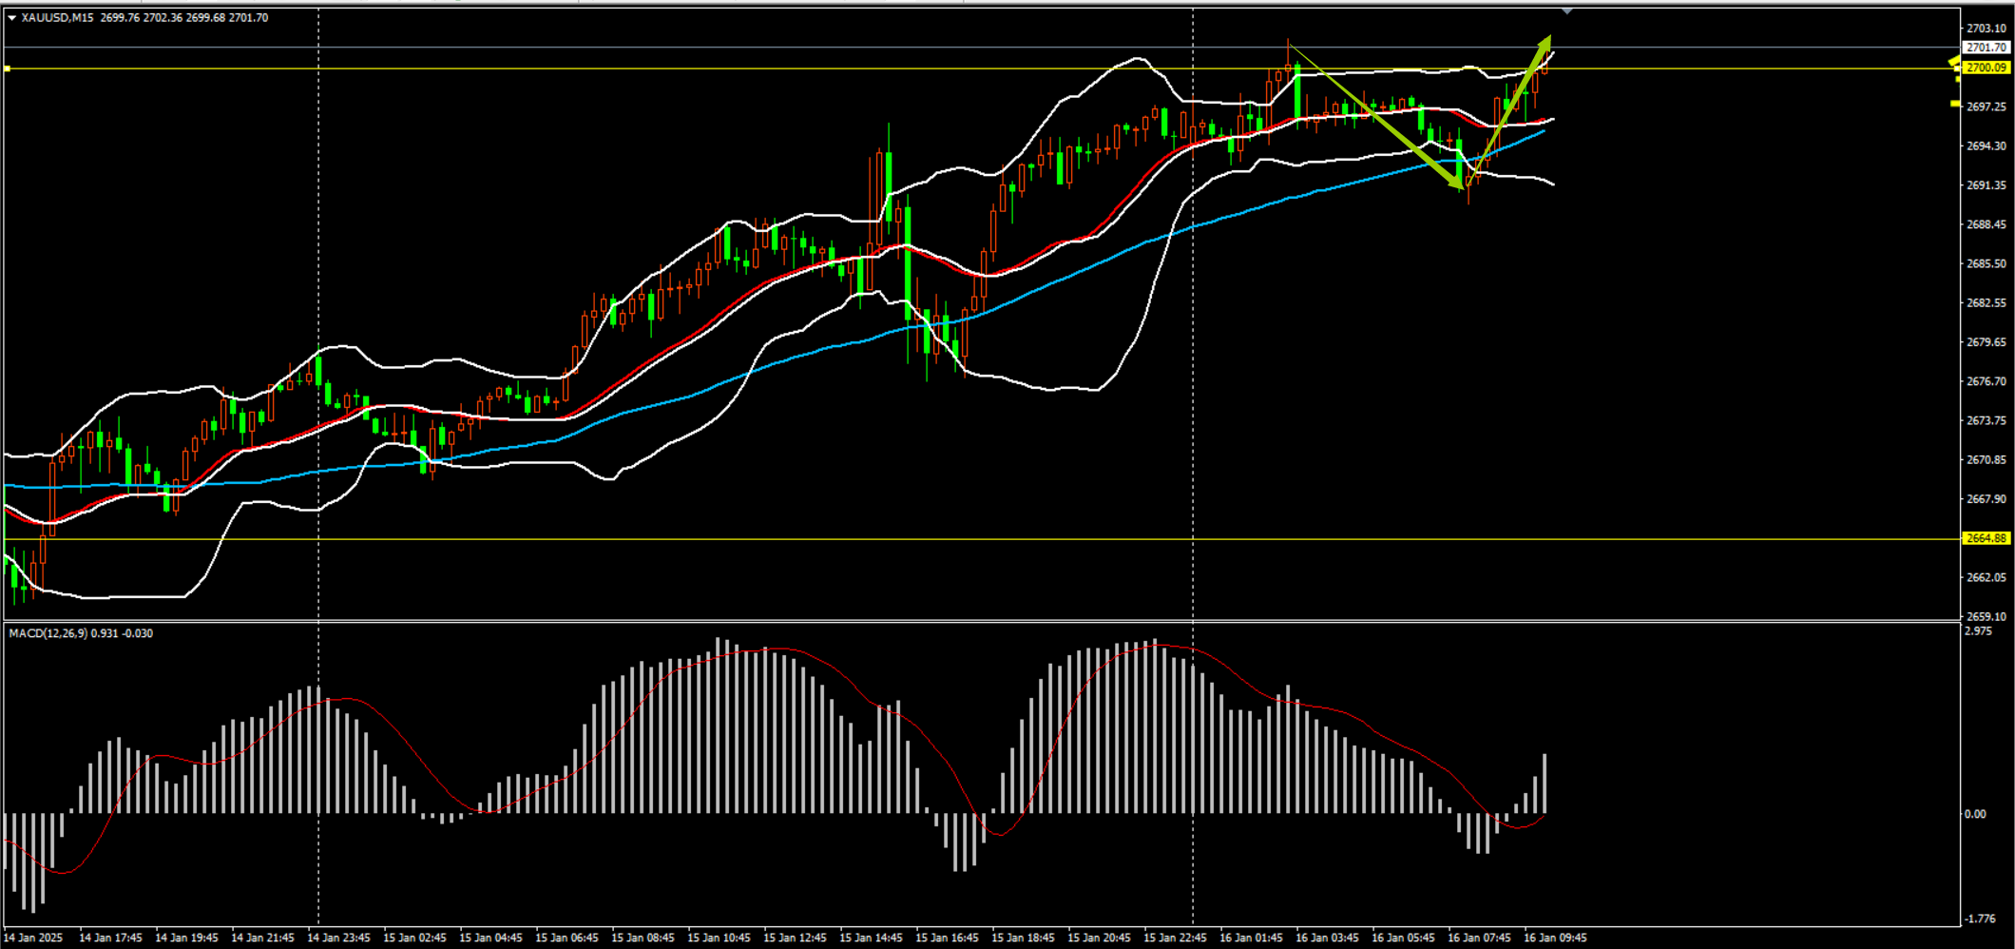The width and height of the screenshot is (2015, 949).
Task: Click the -0.030 signal value in indicator header
Action: click(138, 633)
